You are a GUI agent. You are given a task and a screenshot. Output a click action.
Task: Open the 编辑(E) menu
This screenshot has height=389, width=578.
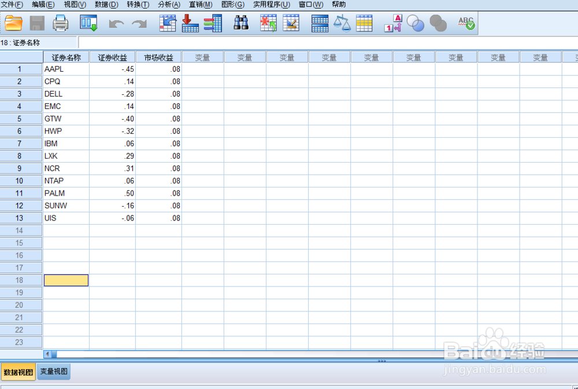point(43,5)
